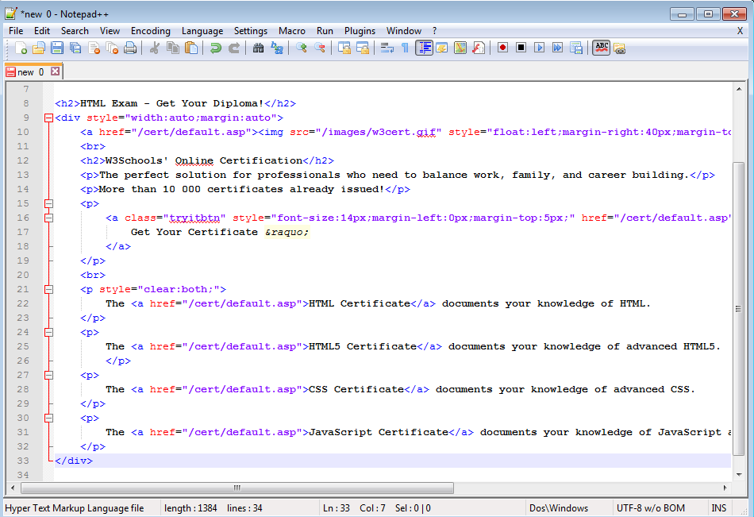754x517 pixels.
Task: Click the Close All documents icon
Action: 112,48
